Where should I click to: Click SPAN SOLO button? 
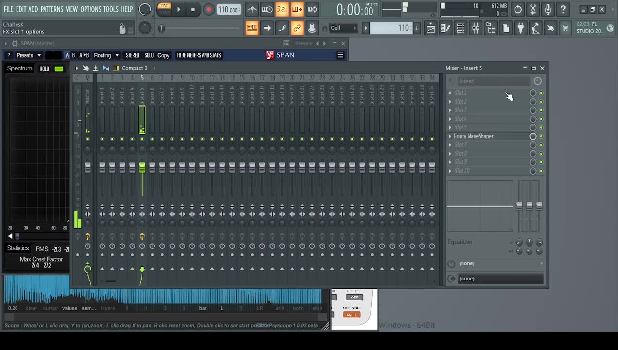point(149,55)
